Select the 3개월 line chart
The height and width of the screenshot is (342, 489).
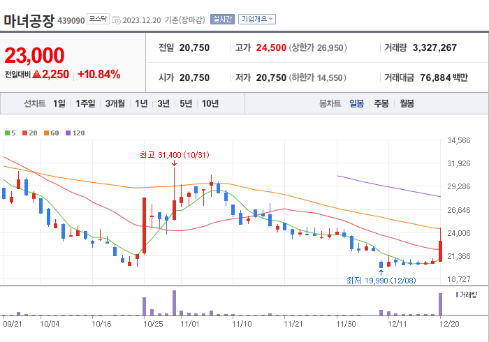coord(115,103)
